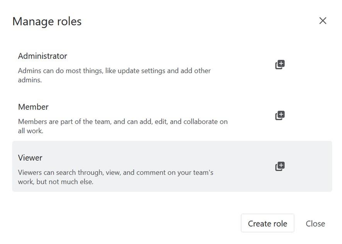This screenshot has height=244, width=342.
Task: Click the Create role button
Action: point(267,224)
